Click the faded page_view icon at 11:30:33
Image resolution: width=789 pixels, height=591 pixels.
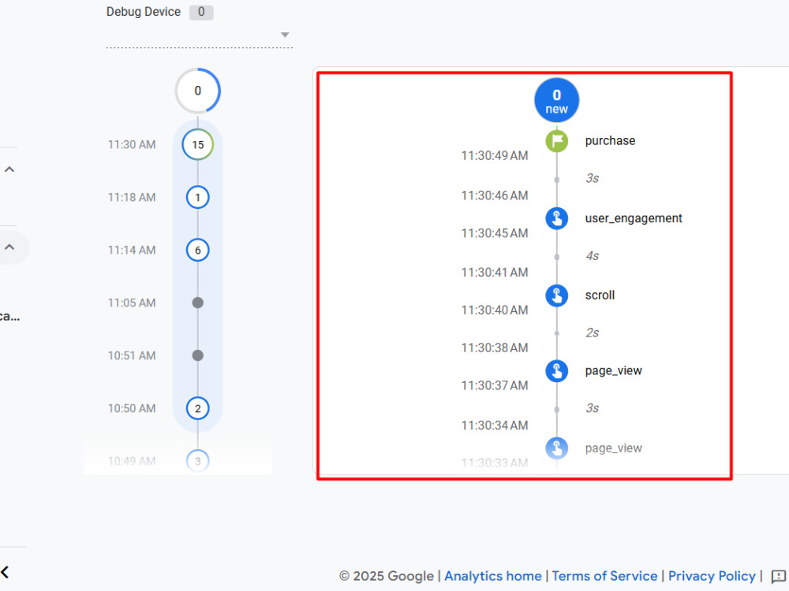(556, 448)
